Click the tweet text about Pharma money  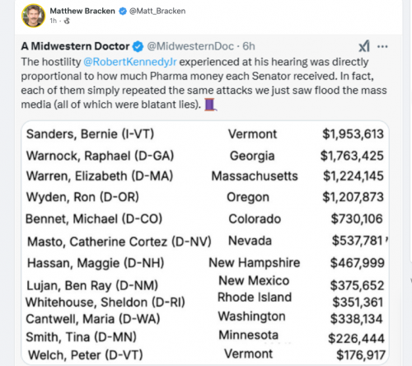204,83
